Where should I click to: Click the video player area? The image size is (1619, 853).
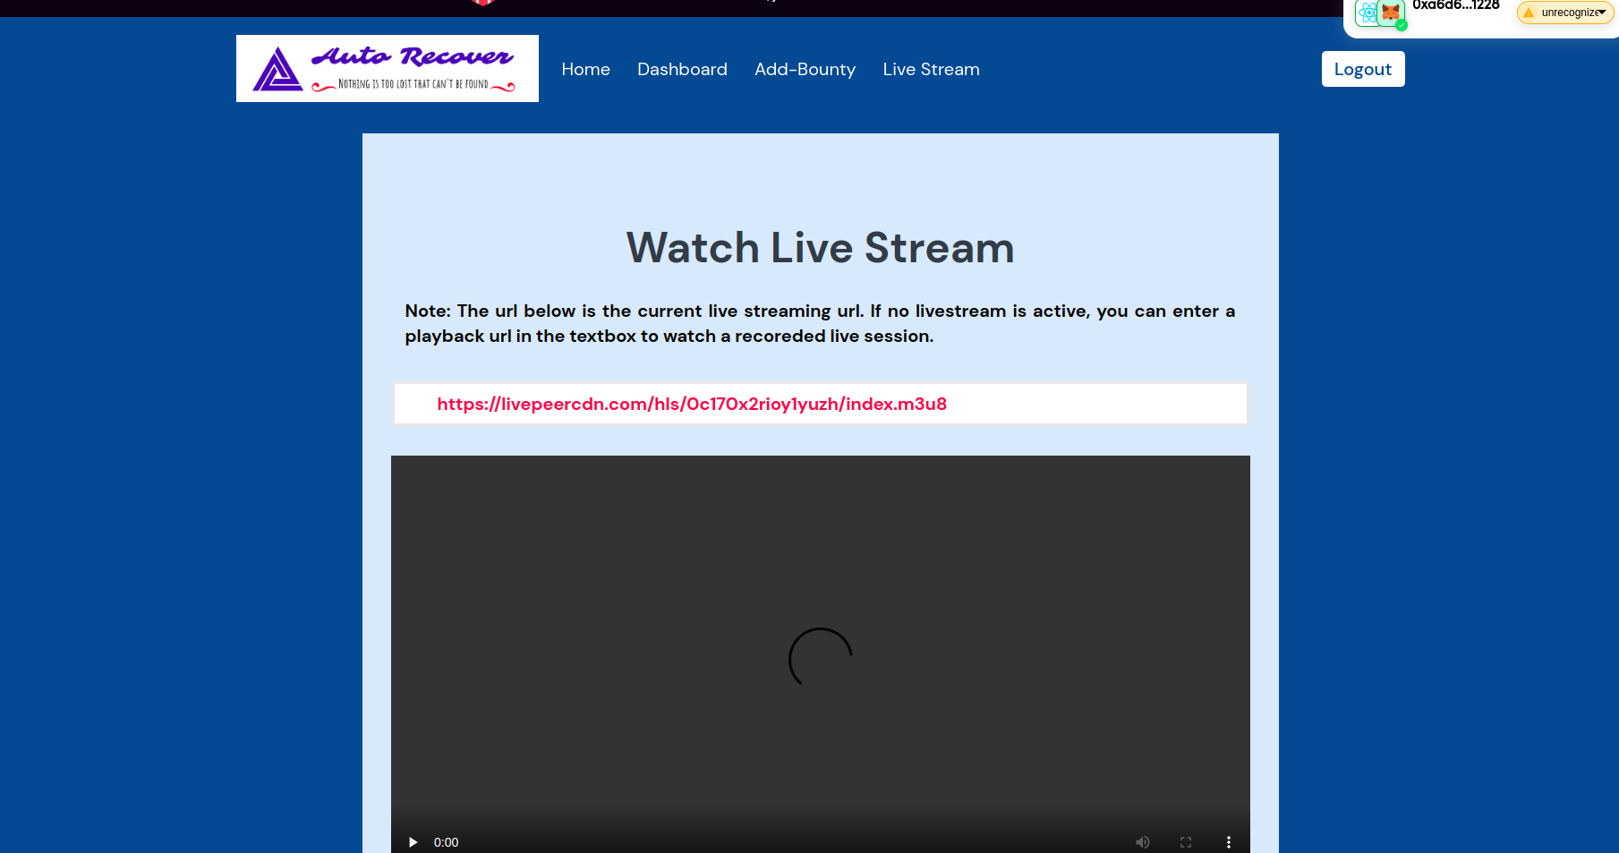pos(820,653)
